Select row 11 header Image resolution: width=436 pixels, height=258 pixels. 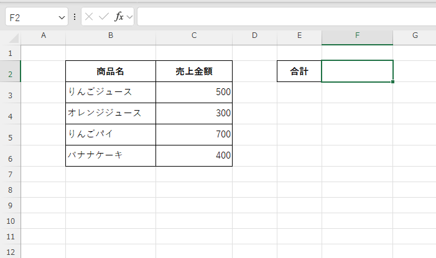coord(11,237)
